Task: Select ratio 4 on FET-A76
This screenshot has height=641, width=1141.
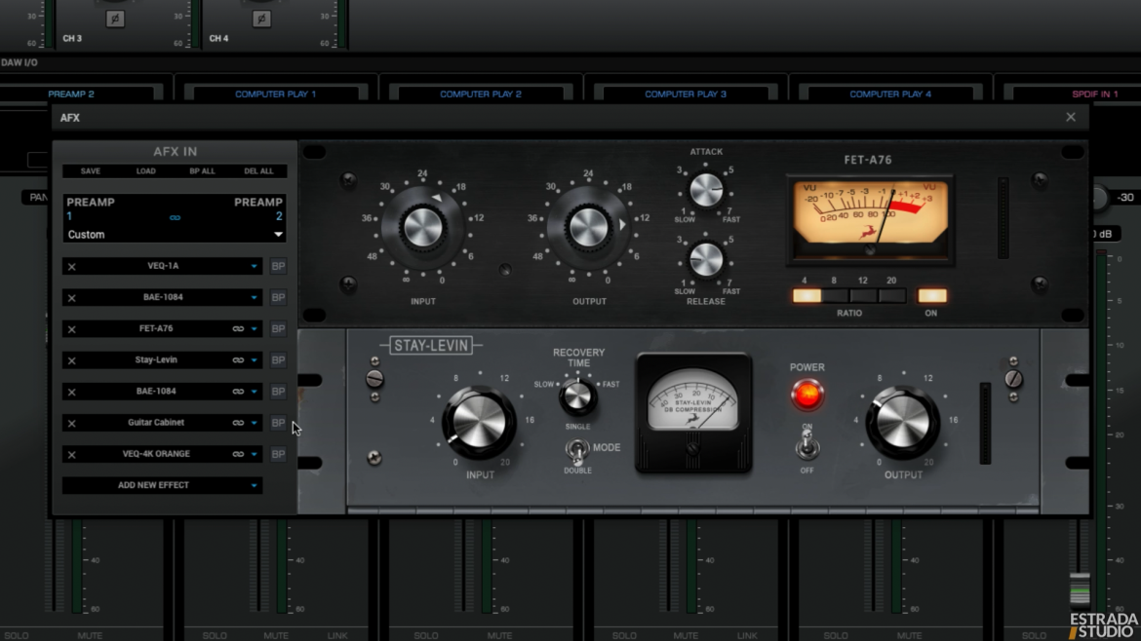Action: click(807, 296)
